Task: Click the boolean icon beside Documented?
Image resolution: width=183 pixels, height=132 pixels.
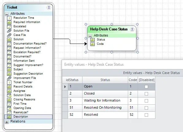Action: tap(9, 57)
